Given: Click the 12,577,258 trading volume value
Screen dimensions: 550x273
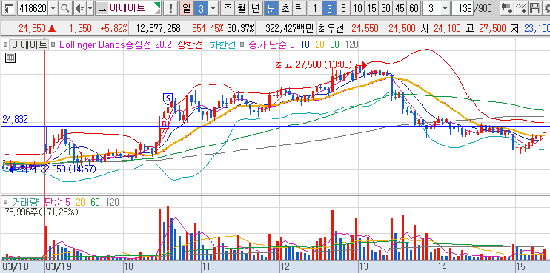Looking at the screenshot, I should 158,28.
